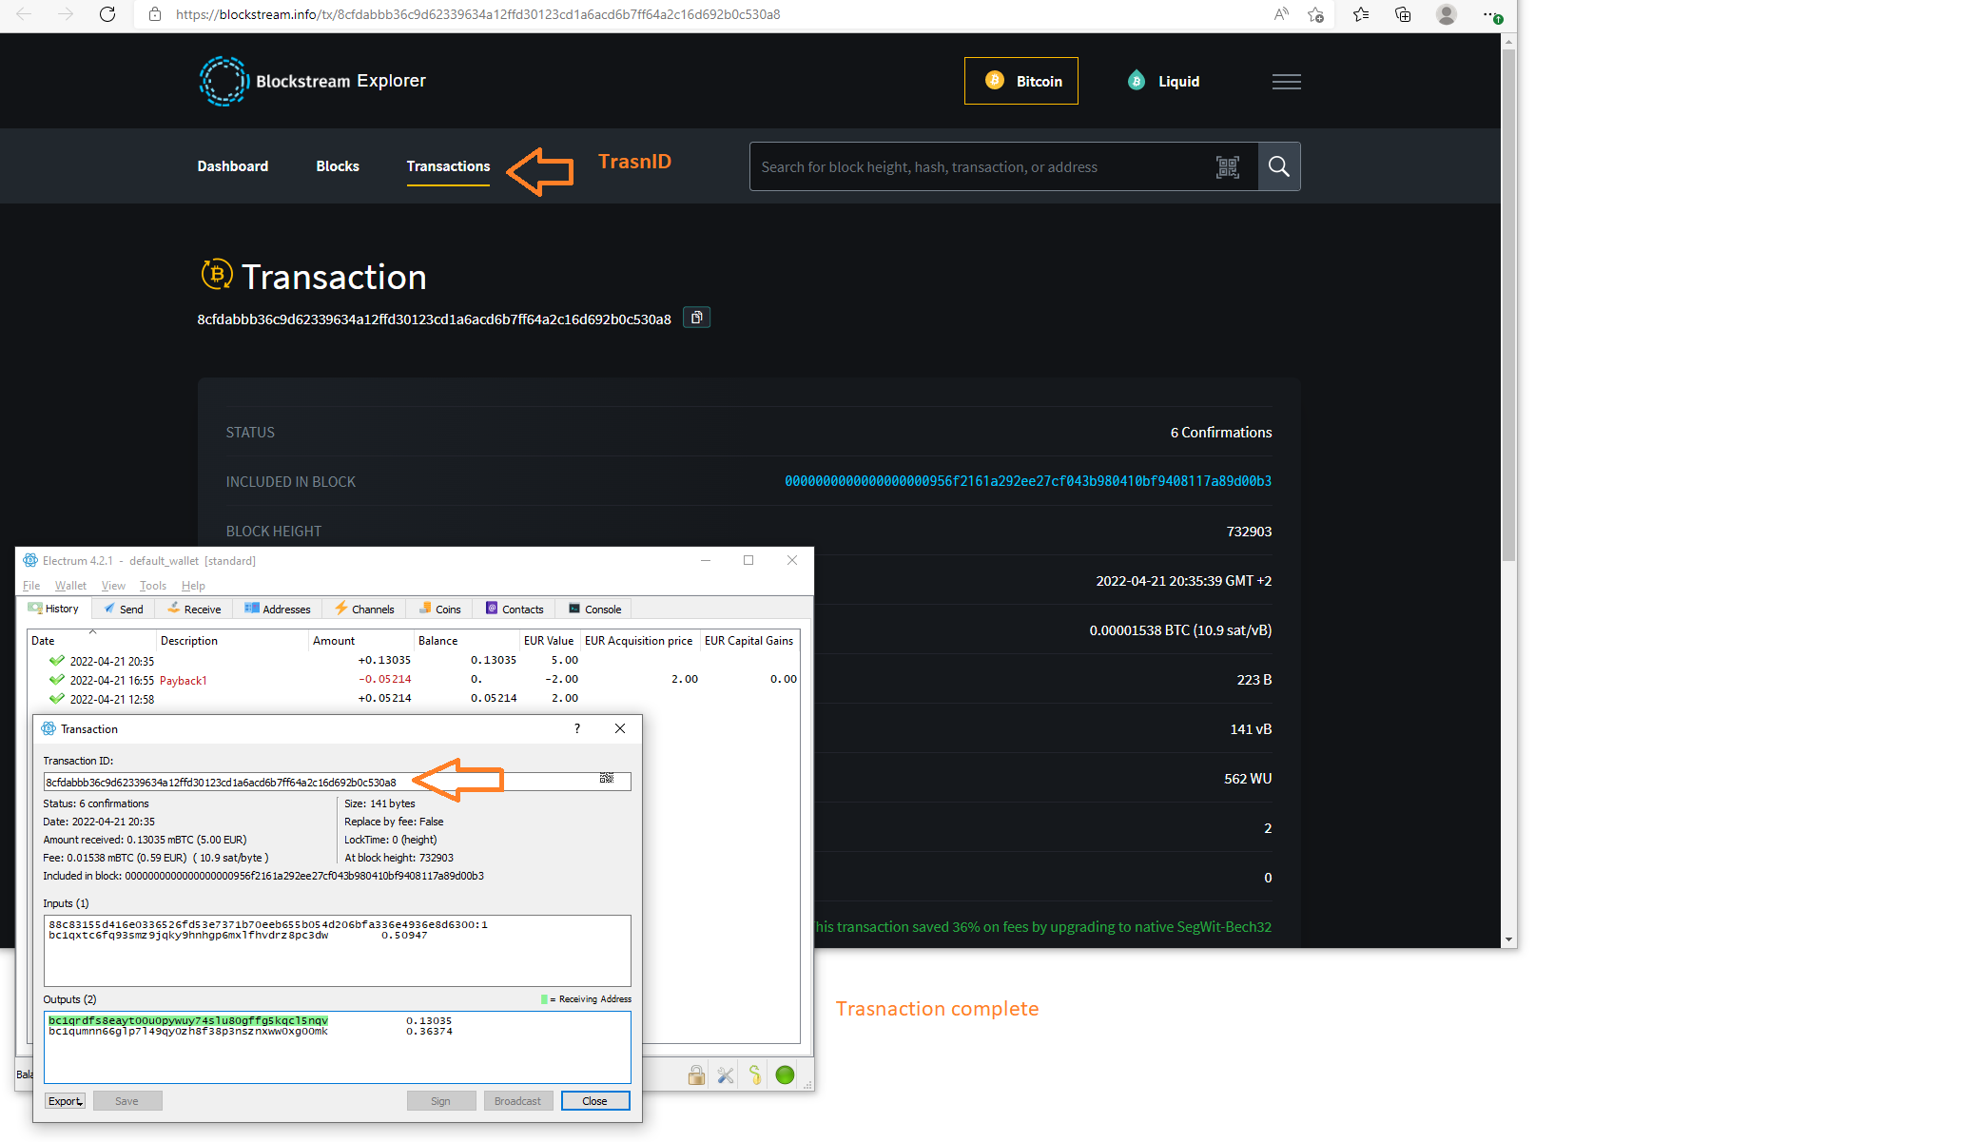1963x1142 pixels.
Task: Click the magnifier search button
Action: coord(1278,167)
